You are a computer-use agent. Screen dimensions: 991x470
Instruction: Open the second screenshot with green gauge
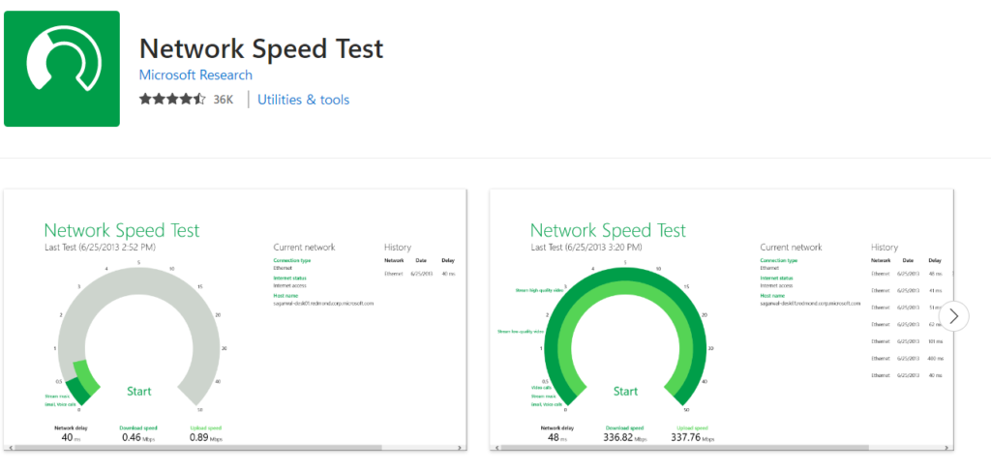click(x=722, y=320)
